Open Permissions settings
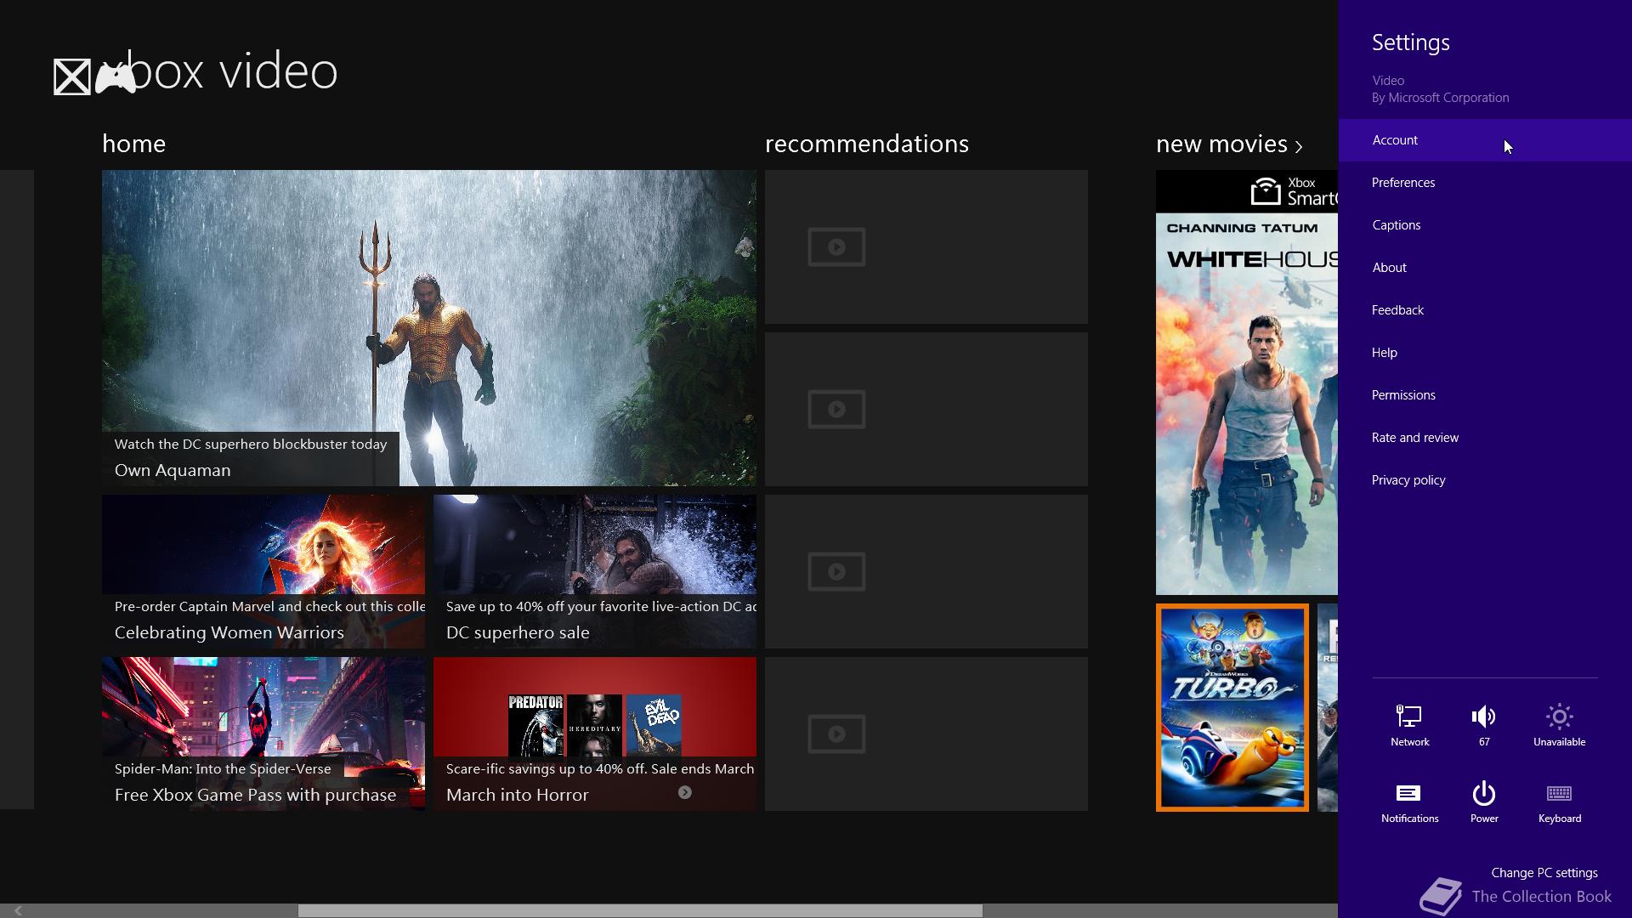The width and height of the screenshot is (1632, 918). click(x=1485, y=395)
